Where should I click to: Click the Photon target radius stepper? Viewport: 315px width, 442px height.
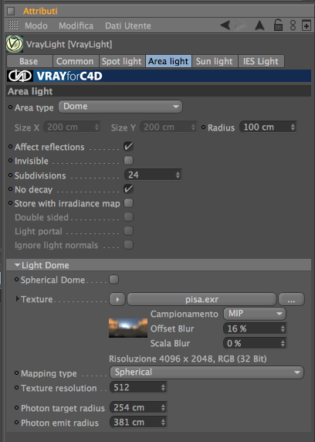[x=163, y=407]
